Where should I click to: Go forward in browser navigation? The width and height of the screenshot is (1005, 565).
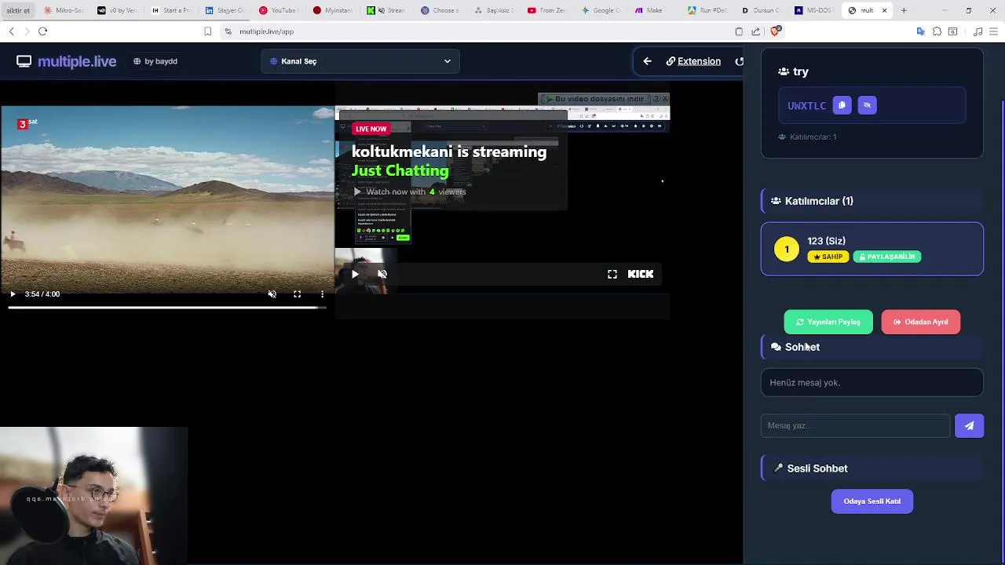click(x=26, y=31)
